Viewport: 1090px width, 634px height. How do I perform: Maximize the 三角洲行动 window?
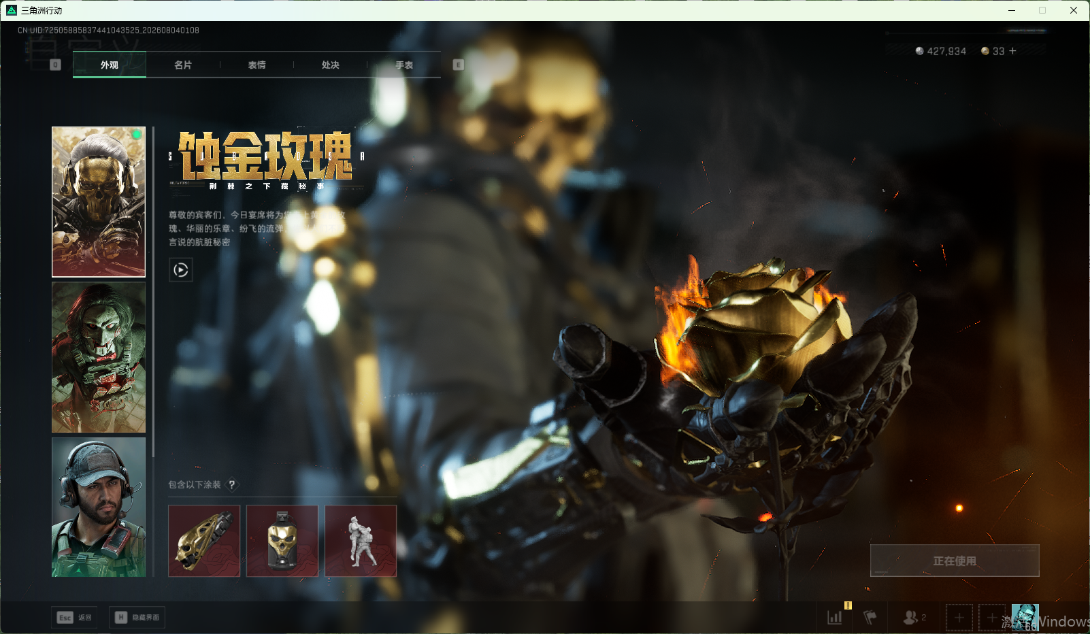click(x=1042, y=10)
